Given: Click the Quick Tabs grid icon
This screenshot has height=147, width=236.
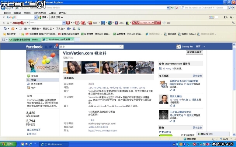Looking at the screenshot, I should [x=3, y=40].
